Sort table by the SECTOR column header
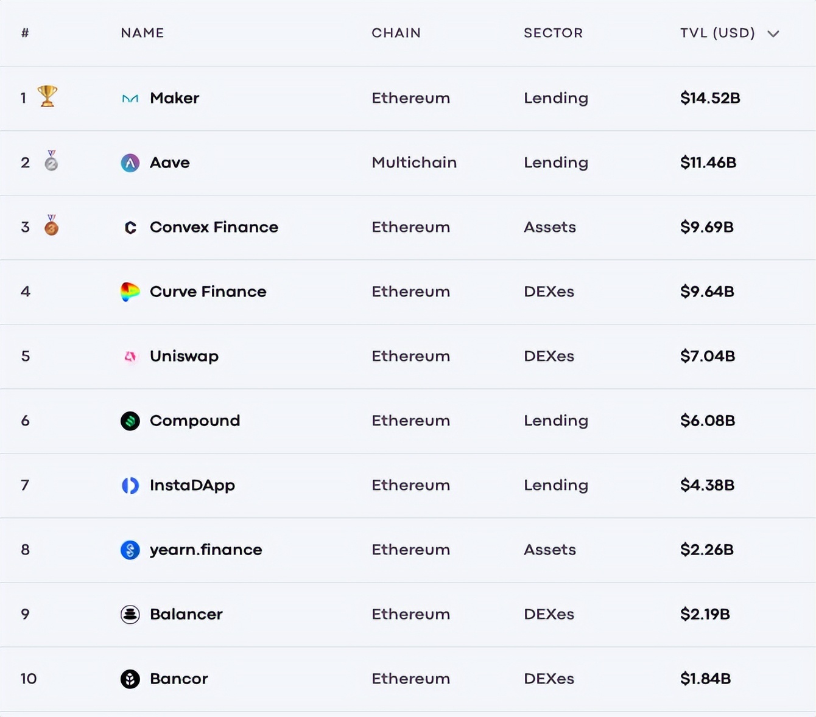 [553, 33]
